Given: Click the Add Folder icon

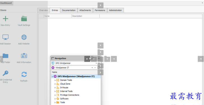Looking at the screenshot, I should 5,56.
